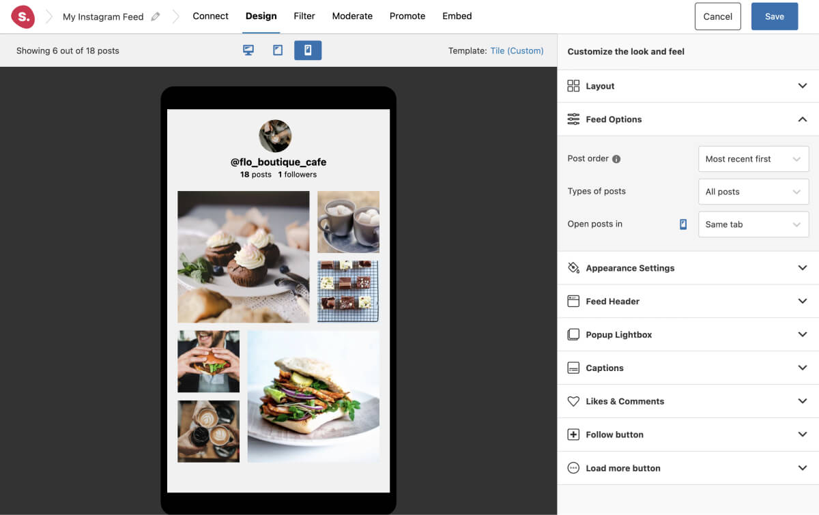The image size is (819, 515).
Task: Click the Load more button ellipsis icon
Action: pos(573,468)
